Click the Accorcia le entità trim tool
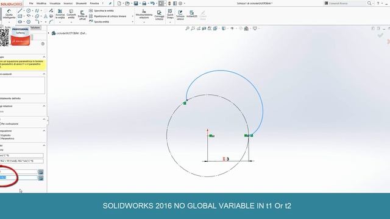The image size is (390, 219). [x=60, y=14]
